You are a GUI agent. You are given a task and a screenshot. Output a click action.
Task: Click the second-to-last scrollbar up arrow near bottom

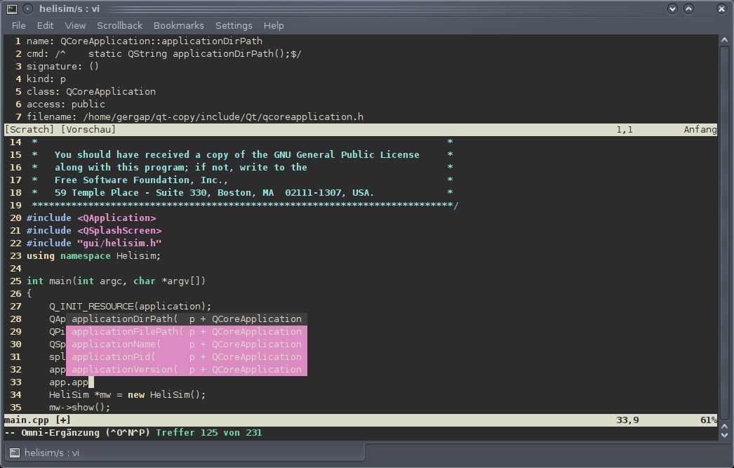click(x=725, y=426)
